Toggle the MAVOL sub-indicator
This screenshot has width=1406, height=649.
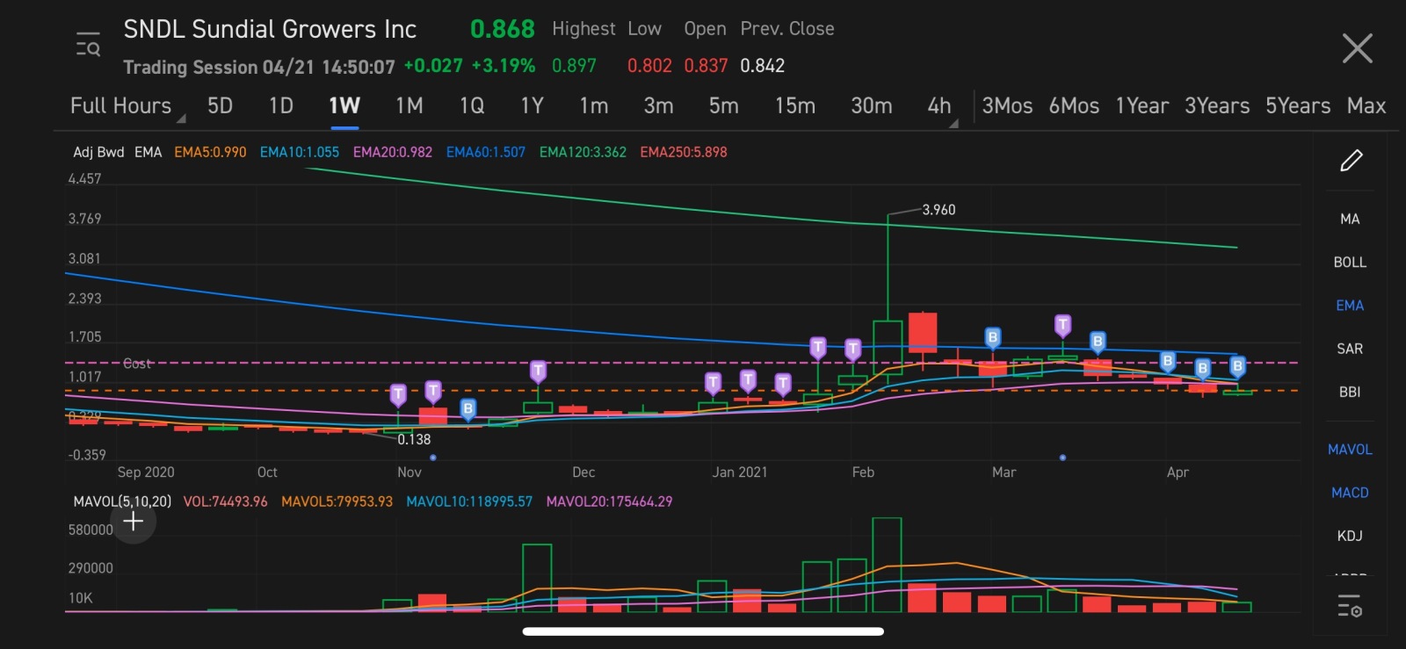pyautogui.click(x=1350, y=450)
